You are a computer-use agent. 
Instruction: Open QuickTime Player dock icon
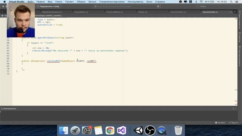click(x=161, y=130)
